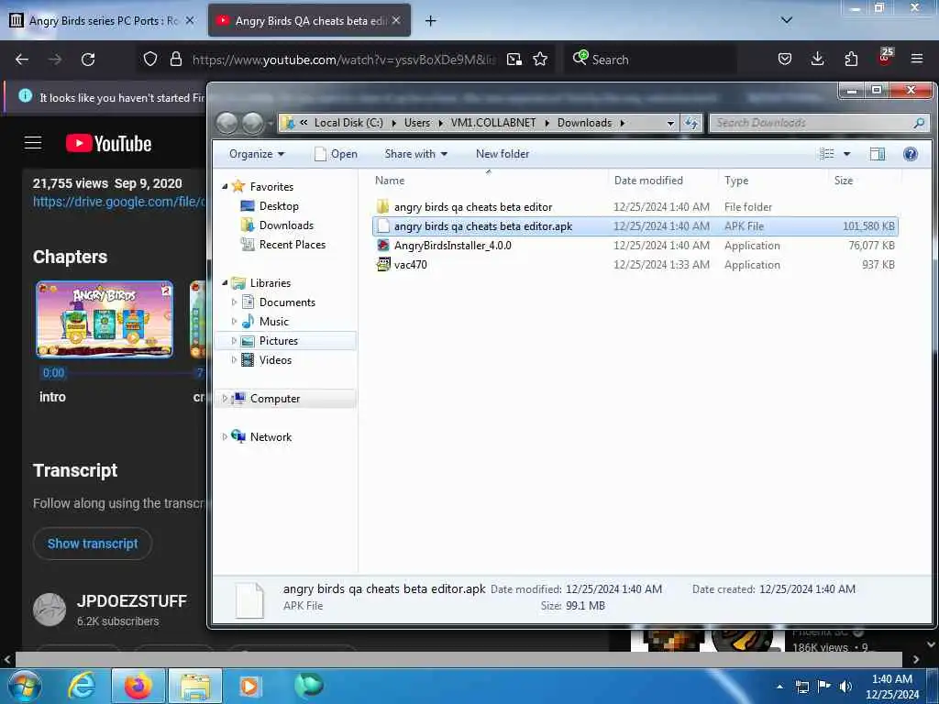List all Firefox tabs dropdown
The image size is (939, 704).
[x=786, y=20]
